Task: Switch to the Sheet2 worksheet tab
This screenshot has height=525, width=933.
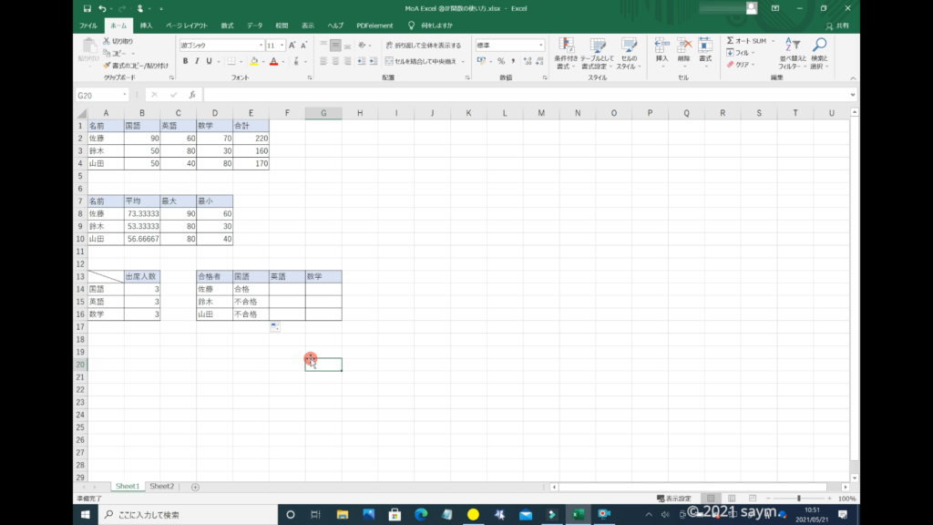Action: [161, 487]
